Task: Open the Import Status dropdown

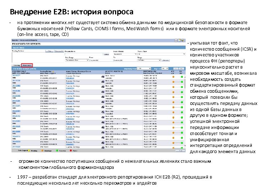Action: [x=125, y=54]
